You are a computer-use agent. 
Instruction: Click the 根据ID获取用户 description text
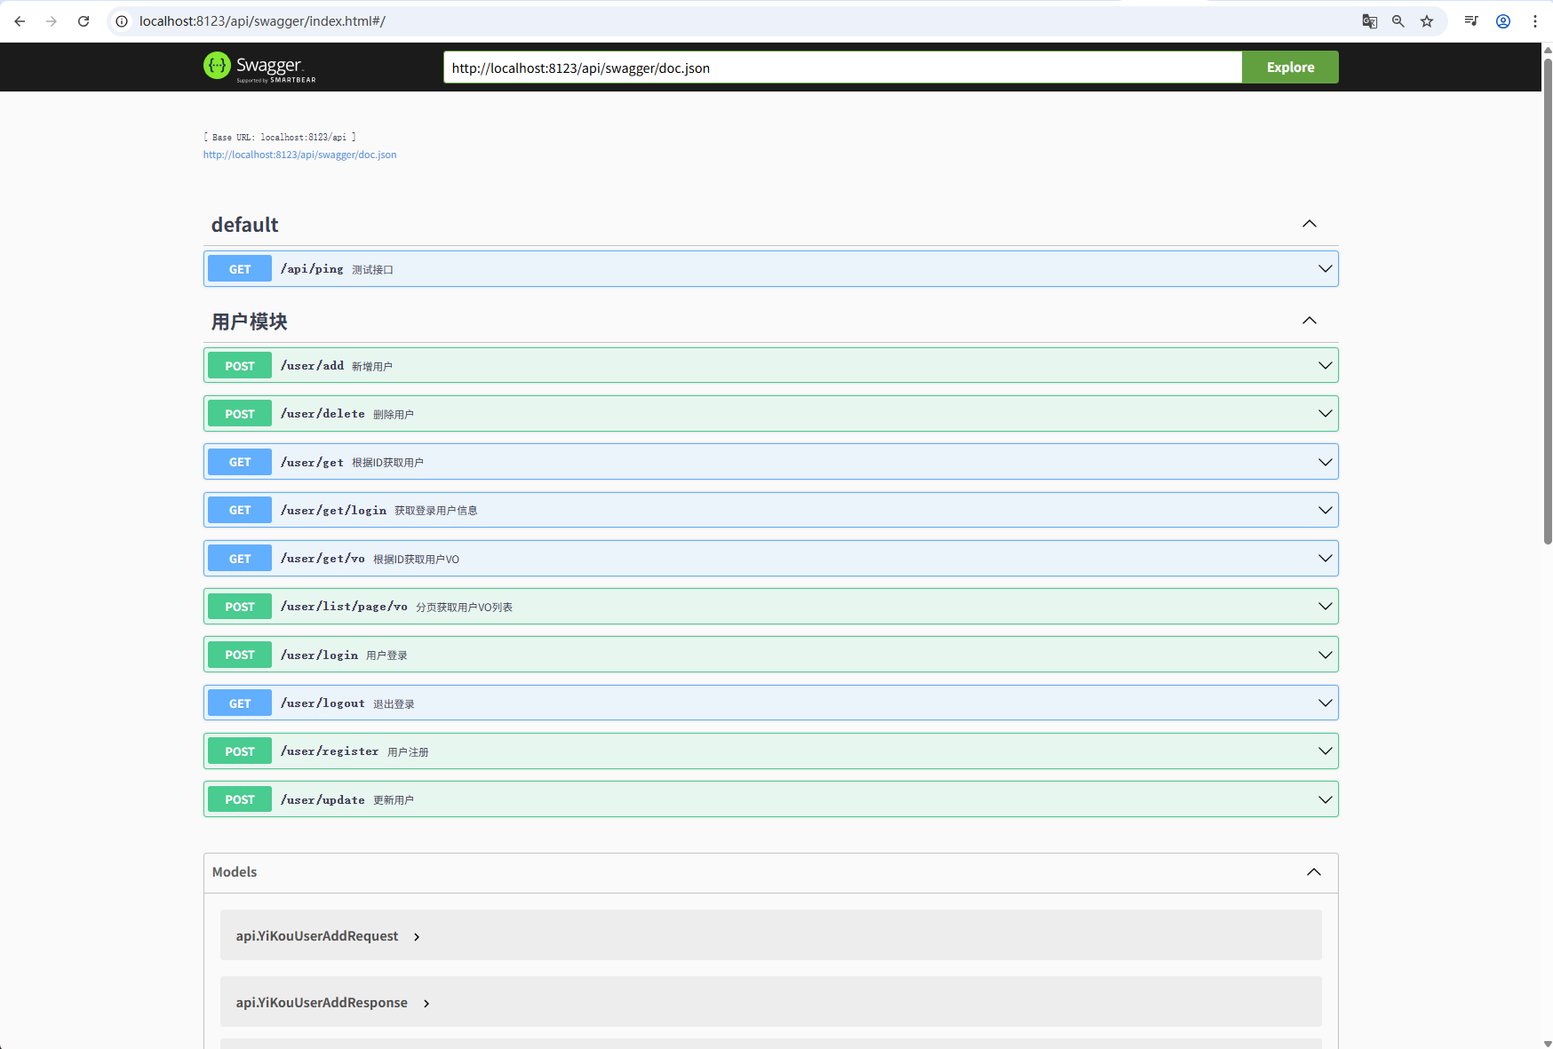click(x=387, y=463)
